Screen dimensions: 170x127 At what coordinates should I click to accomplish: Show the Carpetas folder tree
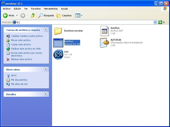click(x=64, y=16)
